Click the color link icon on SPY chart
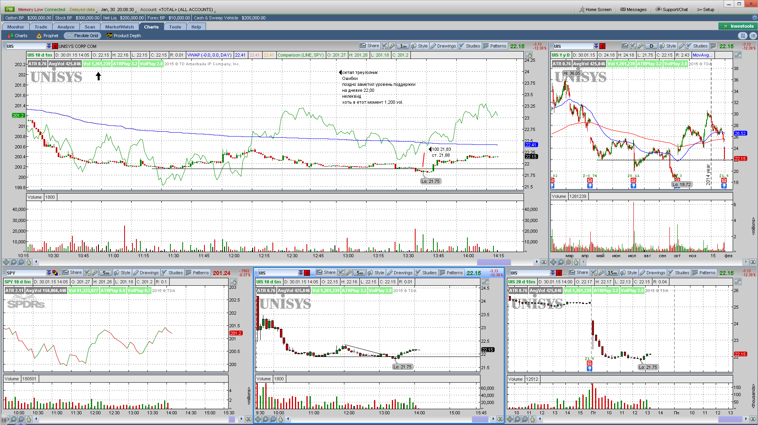758x425 pixels. [x=55, y=273]
